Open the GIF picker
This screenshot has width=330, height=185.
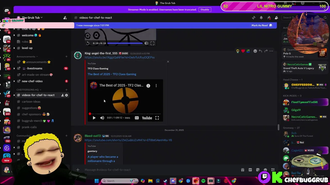[250, 170]
